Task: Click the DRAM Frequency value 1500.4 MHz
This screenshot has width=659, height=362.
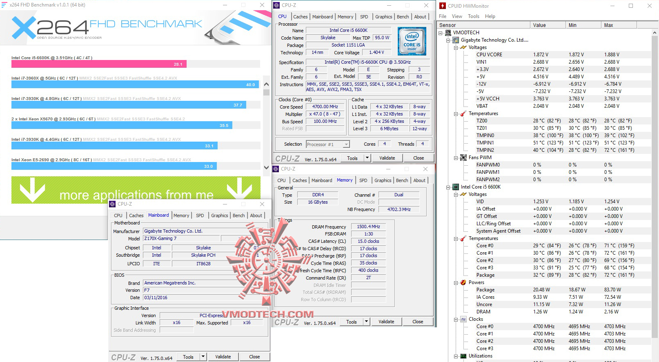Action: pos(368,227)
